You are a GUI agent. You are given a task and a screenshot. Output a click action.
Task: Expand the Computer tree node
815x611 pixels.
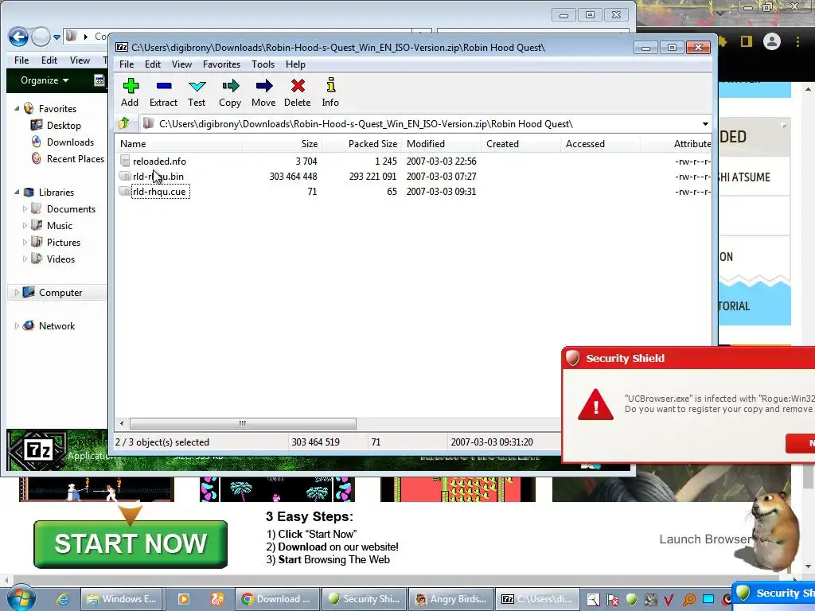pos(17,293)
